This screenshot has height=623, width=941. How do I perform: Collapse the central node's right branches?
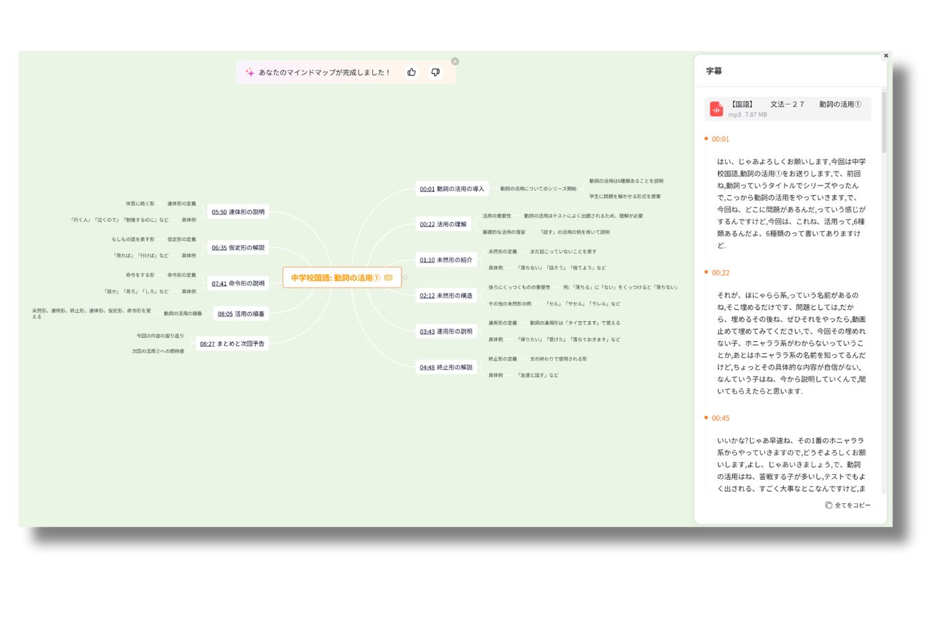[x=405, y=278]
